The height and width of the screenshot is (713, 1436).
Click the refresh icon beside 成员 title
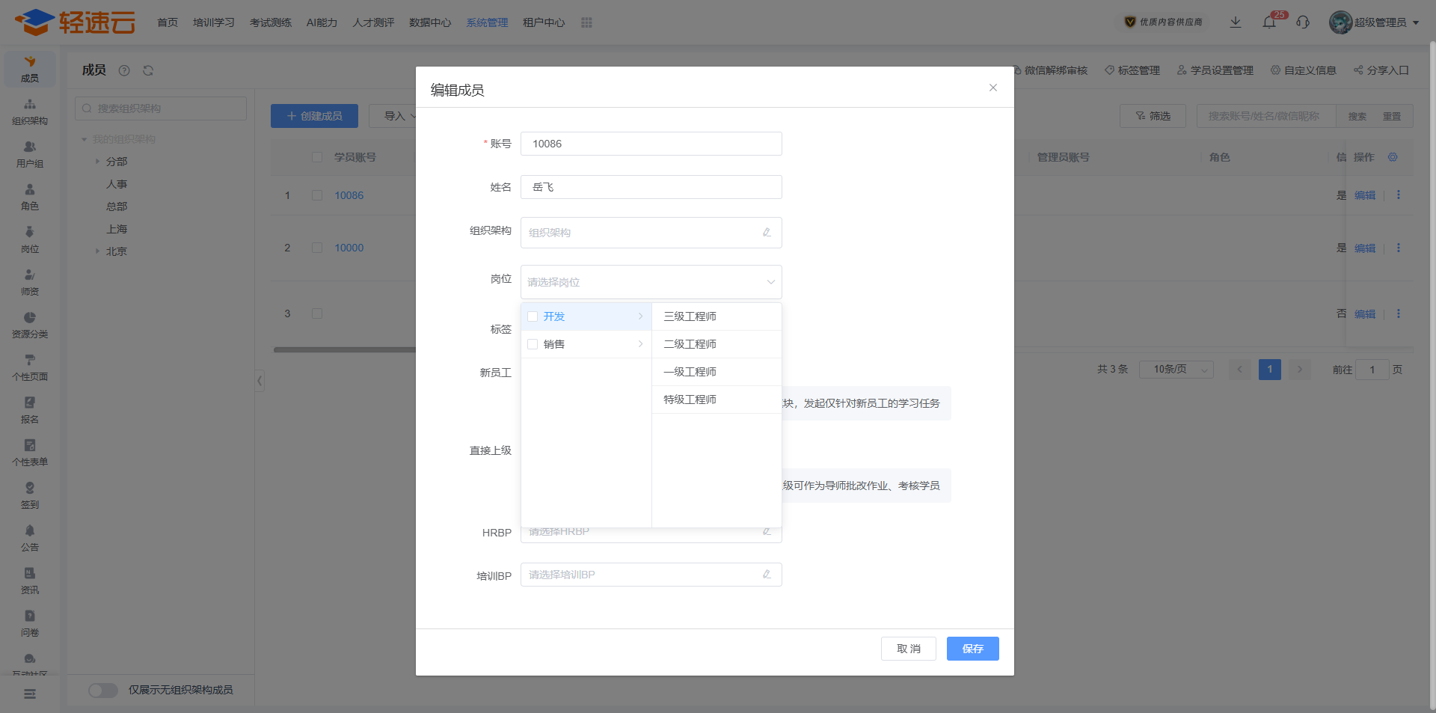click(x=148, y=70)
